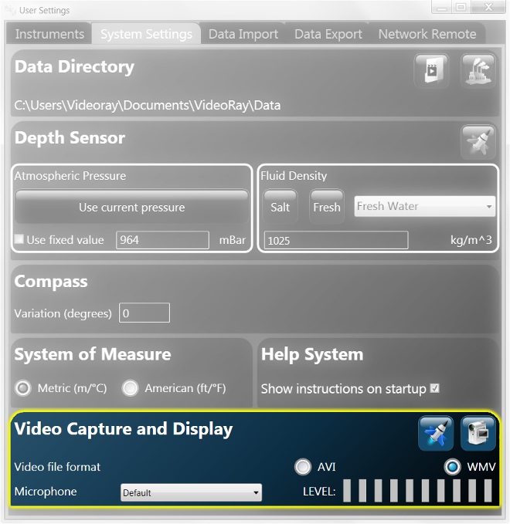Open the data directory video folder icon
This screenshot has width=510, height=524.
[431, 71]
